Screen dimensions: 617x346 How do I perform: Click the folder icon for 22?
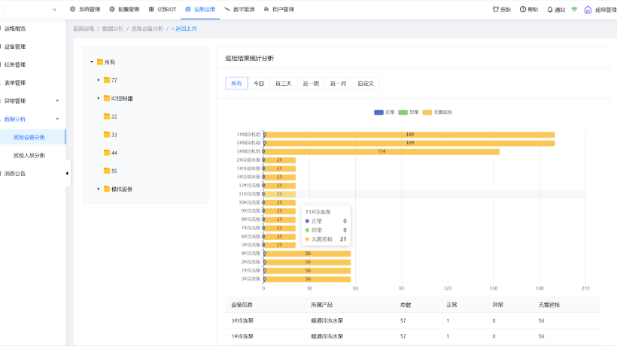(107, 116)
